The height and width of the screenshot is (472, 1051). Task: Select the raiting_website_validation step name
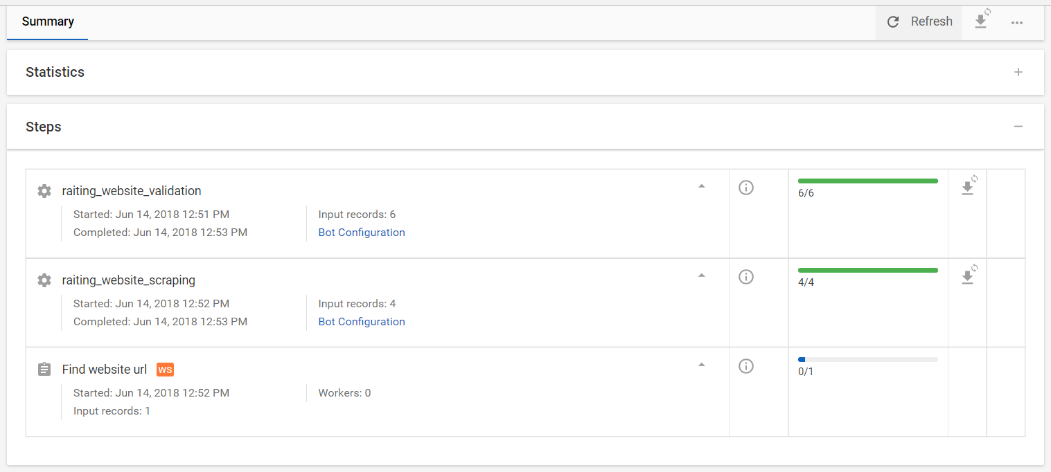point(132,191)
